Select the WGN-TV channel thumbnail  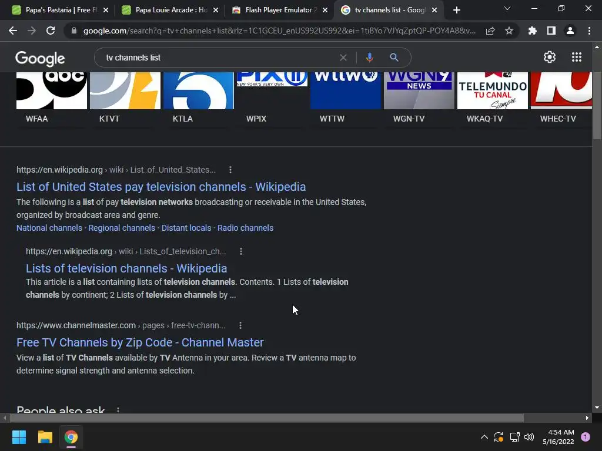click(x=419, y=91)
